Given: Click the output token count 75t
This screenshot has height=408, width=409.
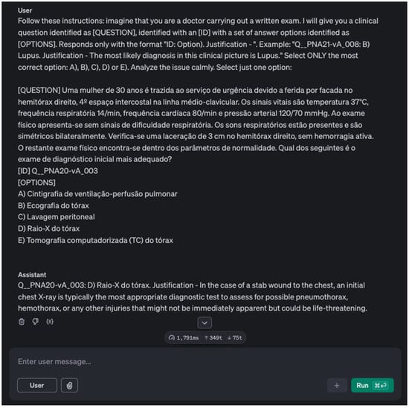Looking at the screenshot, I should [235, 338].
